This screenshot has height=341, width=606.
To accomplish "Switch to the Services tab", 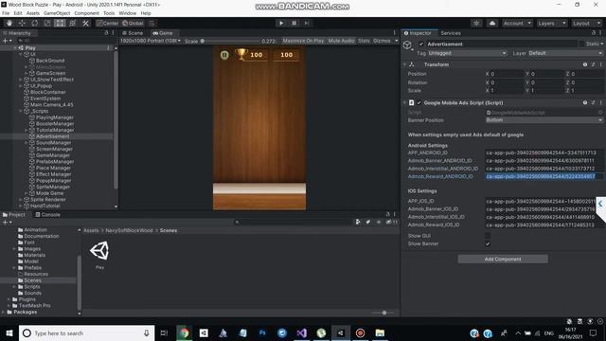I will tap(451, 33).
